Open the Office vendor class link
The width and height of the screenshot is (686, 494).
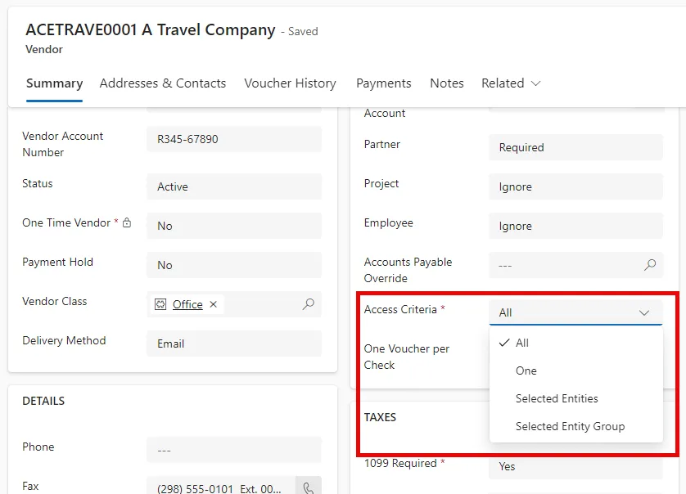(x=187, y=304)
